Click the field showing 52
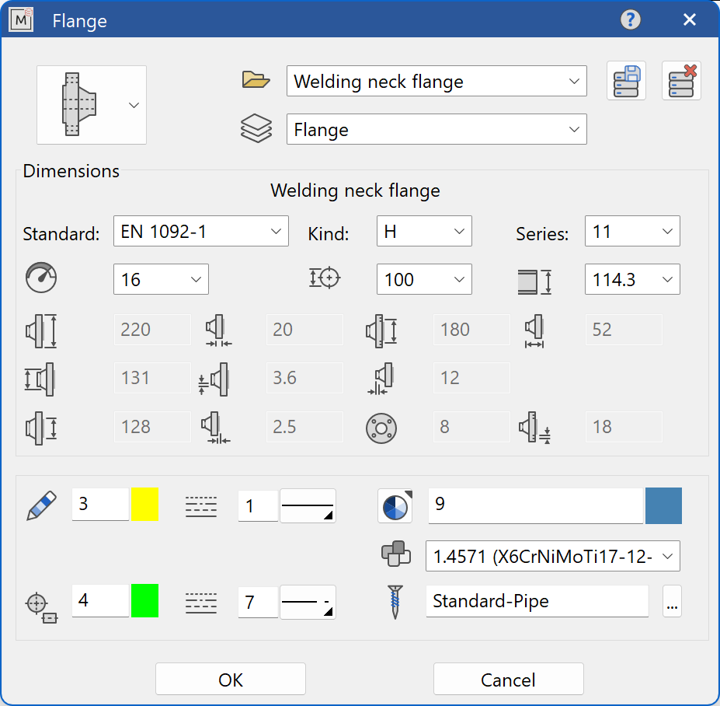This screenshot has width=720, height=706. (x=624, y=330)
